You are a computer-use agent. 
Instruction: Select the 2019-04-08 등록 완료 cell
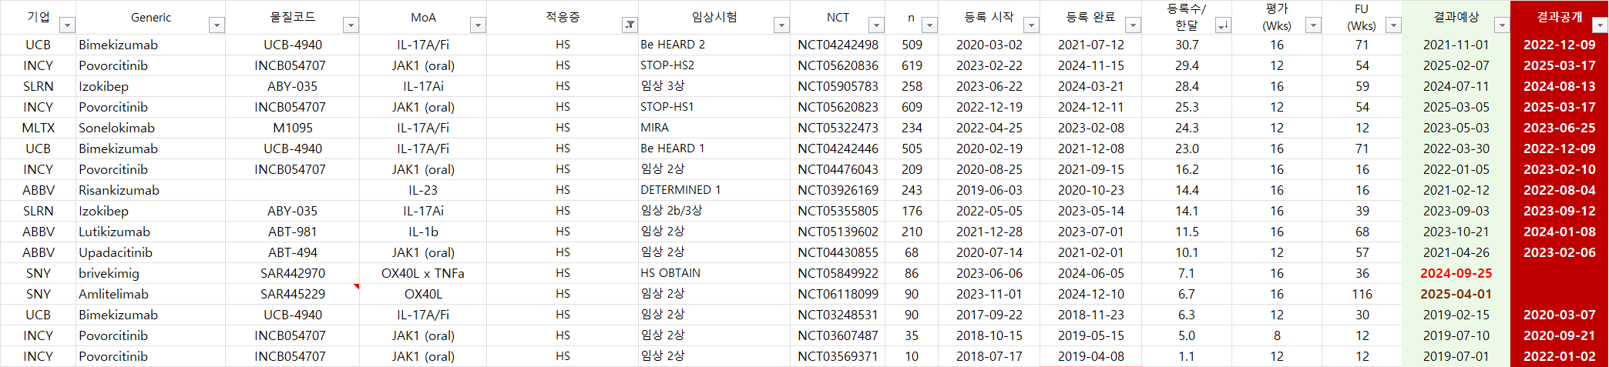coord(1090,356)
